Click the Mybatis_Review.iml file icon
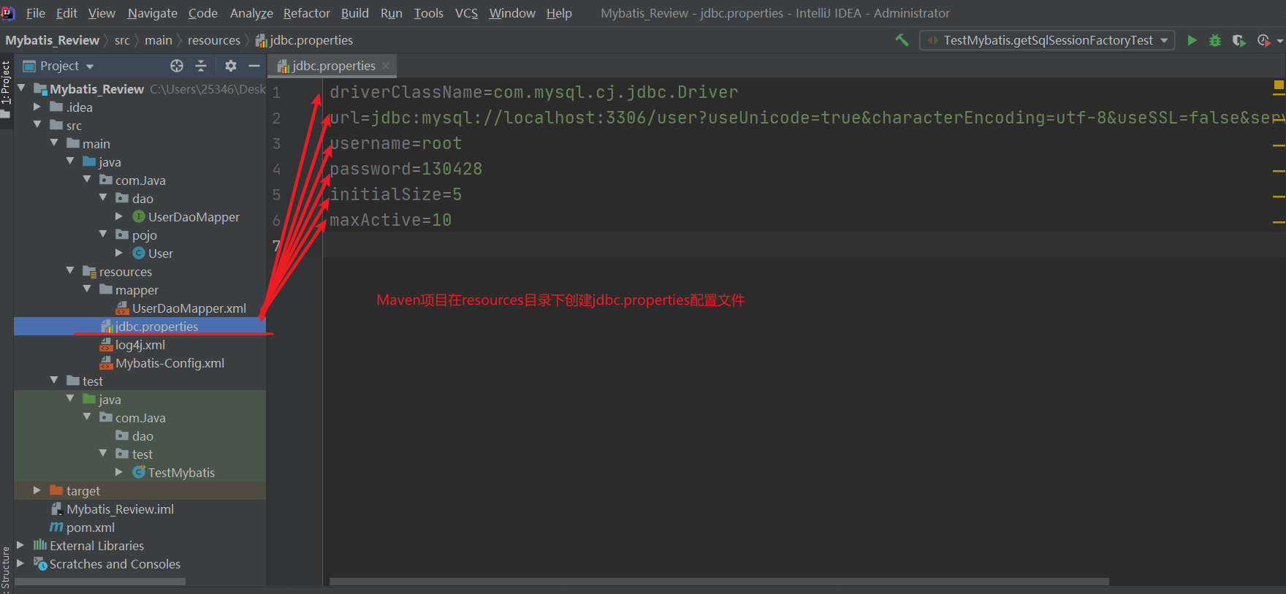 coord(56,509)
